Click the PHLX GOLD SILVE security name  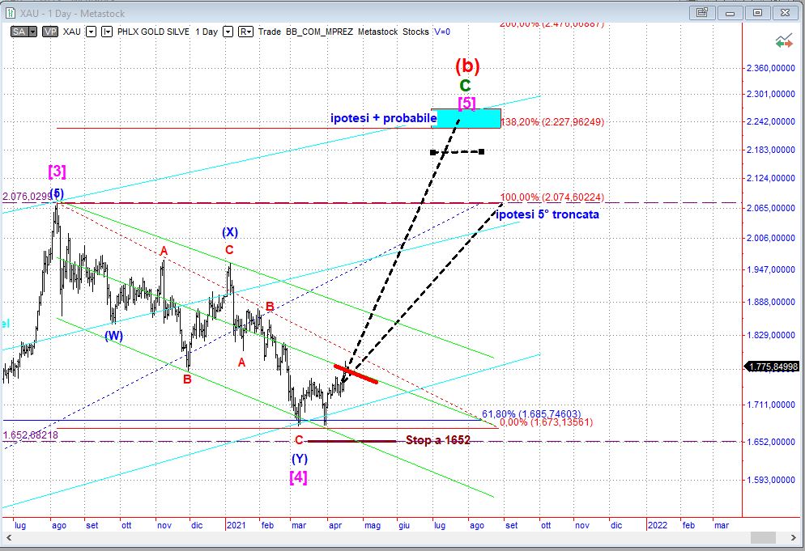point(153,32)
